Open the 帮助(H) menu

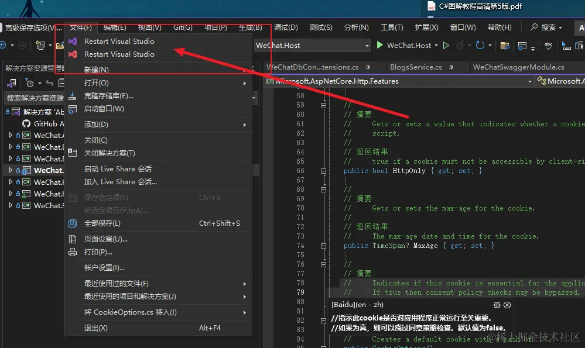pos(500,27)
